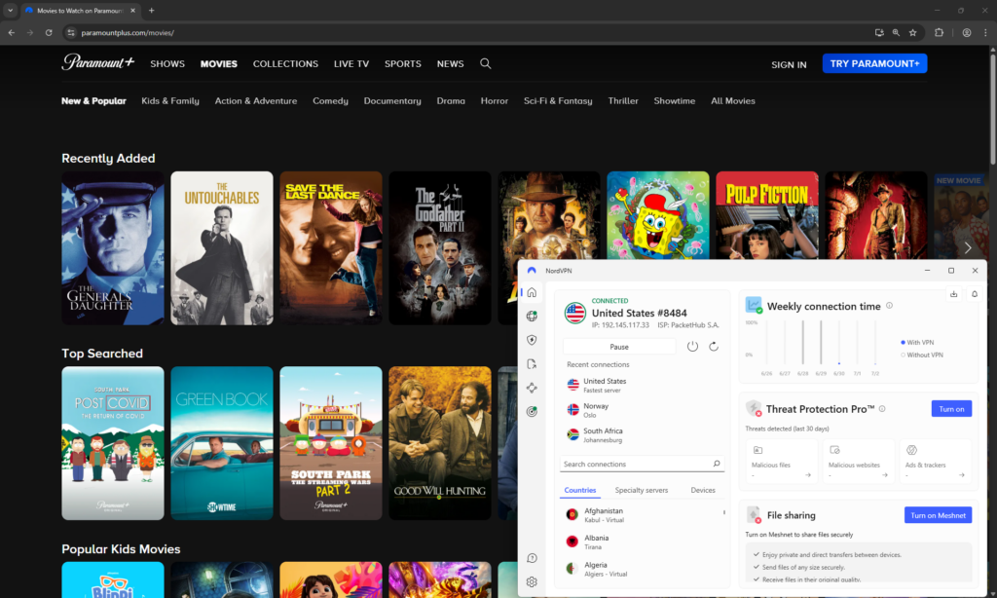Image resolution: width=997 pixels, height=598 pixels.
Task: Open the Pulp Fiction movie poster
Action: click(x=767, y=215)
